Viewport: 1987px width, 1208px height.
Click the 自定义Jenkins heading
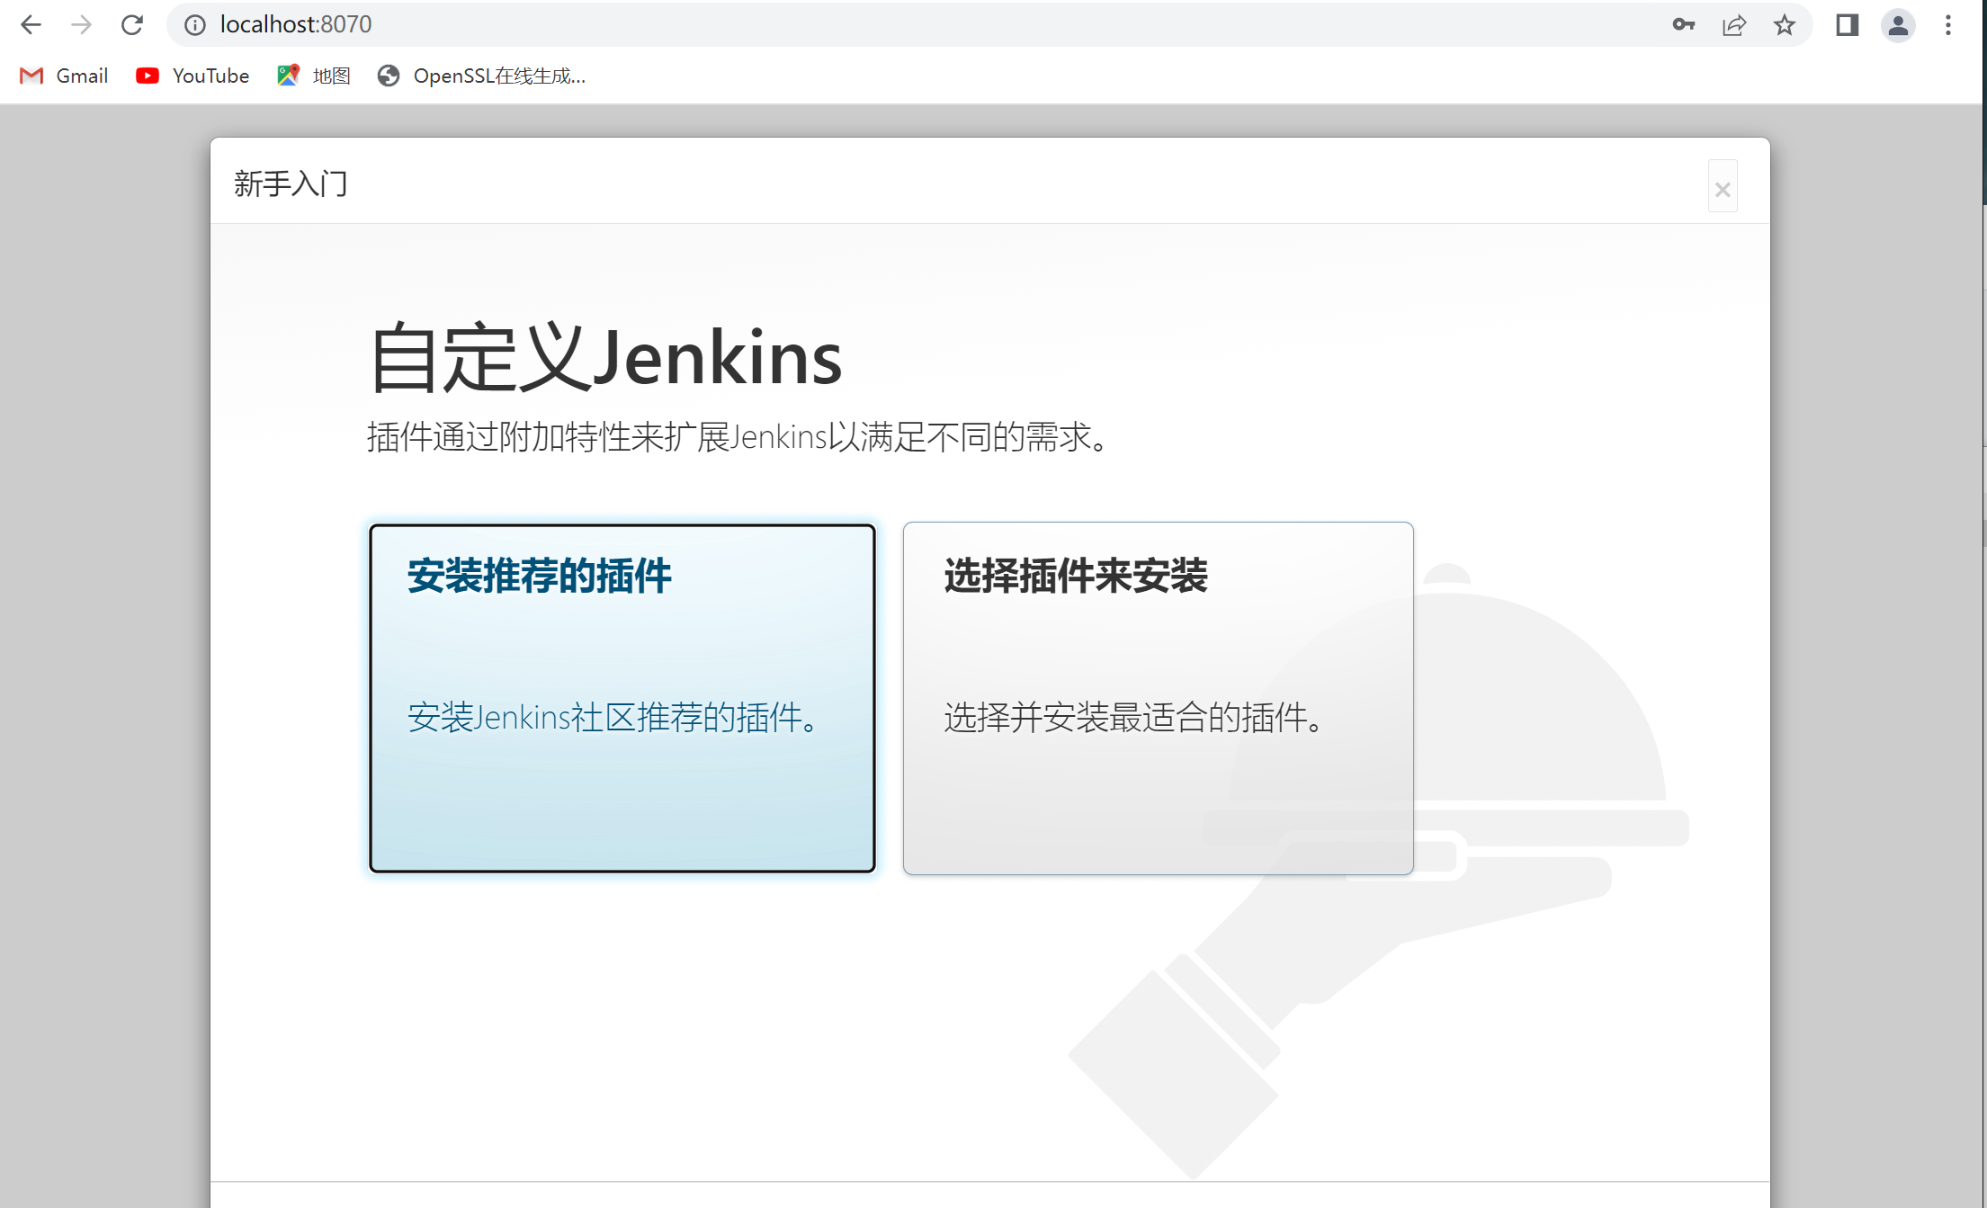(x=605, y=358)
